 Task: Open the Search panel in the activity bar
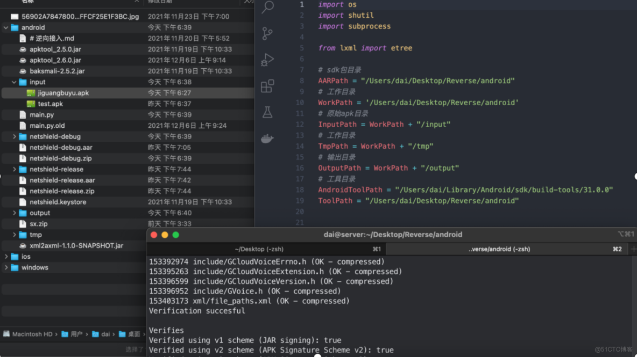(x=266, y=8)
